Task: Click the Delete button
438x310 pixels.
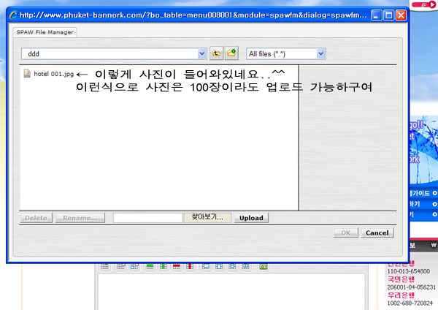Action: (x=37, y=218)
